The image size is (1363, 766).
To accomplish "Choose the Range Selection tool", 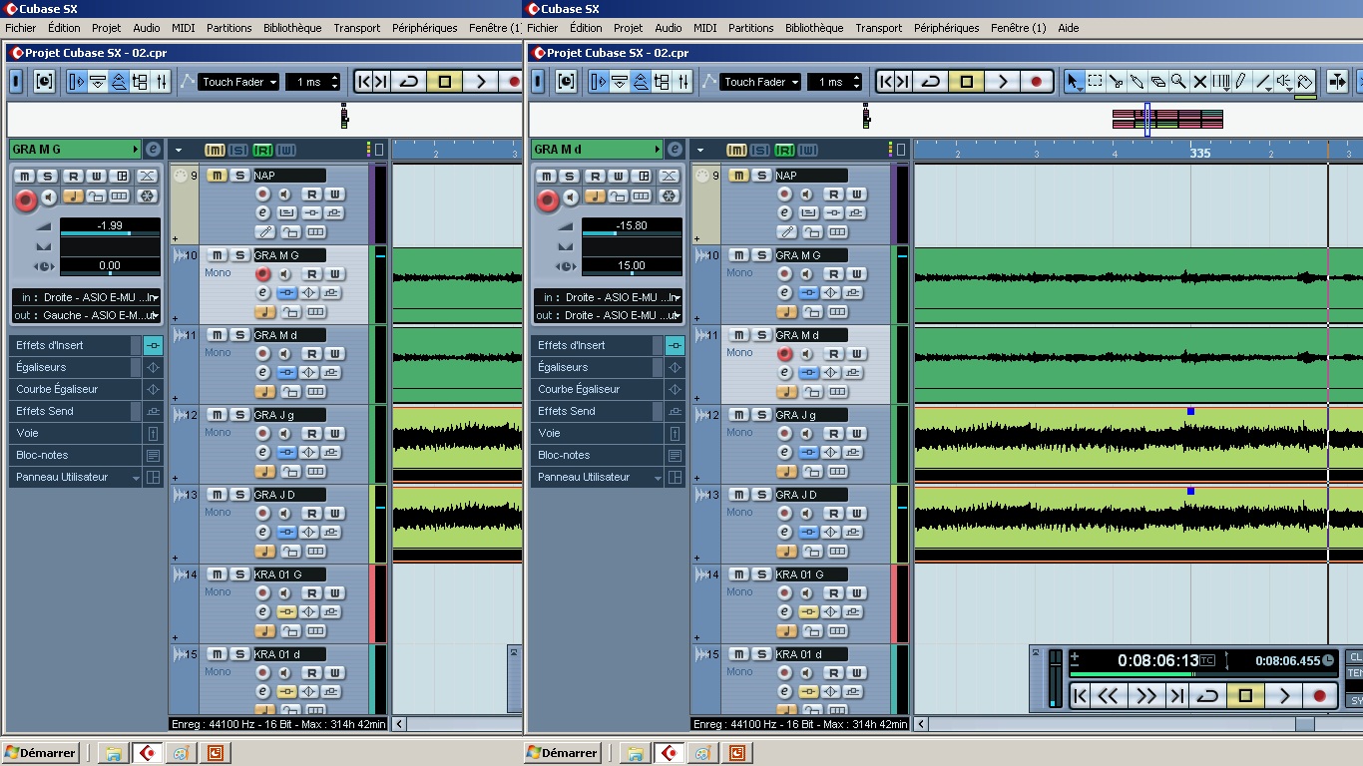I will (x=1096, y=82).
